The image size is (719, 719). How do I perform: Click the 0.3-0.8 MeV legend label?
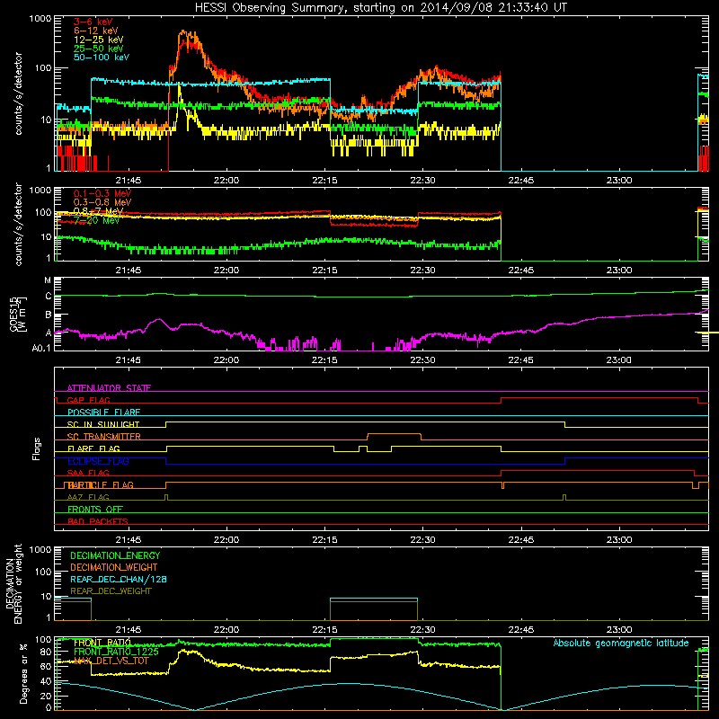(102, 202)
